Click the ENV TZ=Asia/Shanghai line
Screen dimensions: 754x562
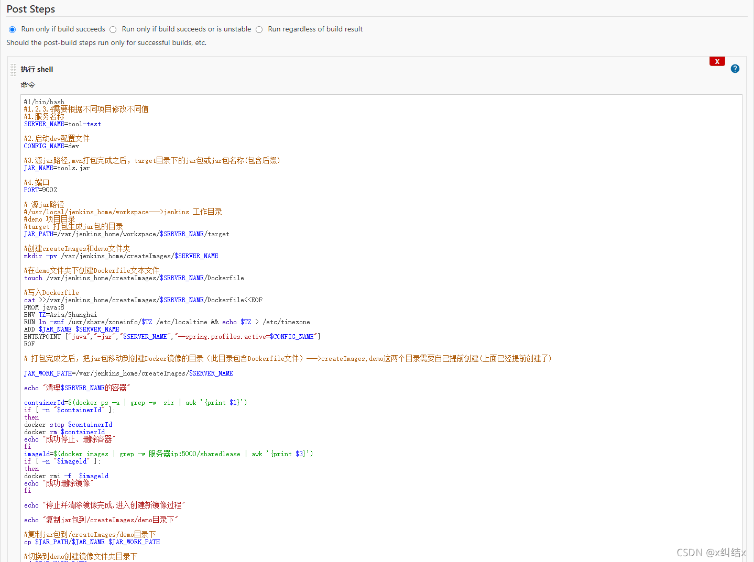[60, 315]
